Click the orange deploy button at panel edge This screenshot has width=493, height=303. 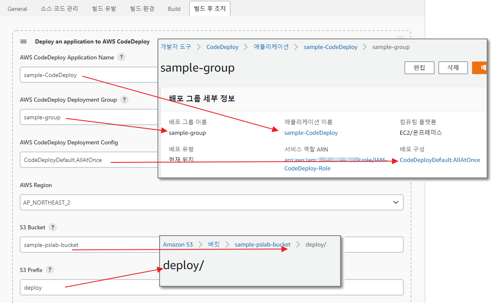click(x=480, y=67)
